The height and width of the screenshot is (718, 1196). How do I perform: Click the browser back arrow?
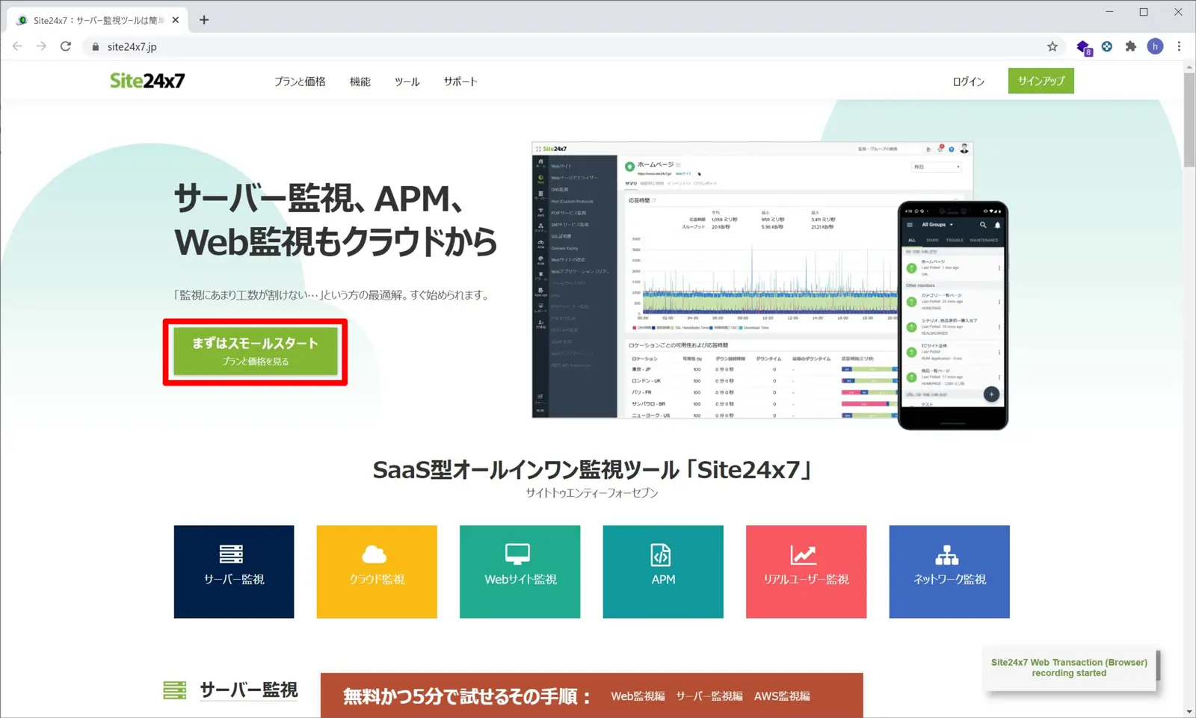tap(17, 46)
